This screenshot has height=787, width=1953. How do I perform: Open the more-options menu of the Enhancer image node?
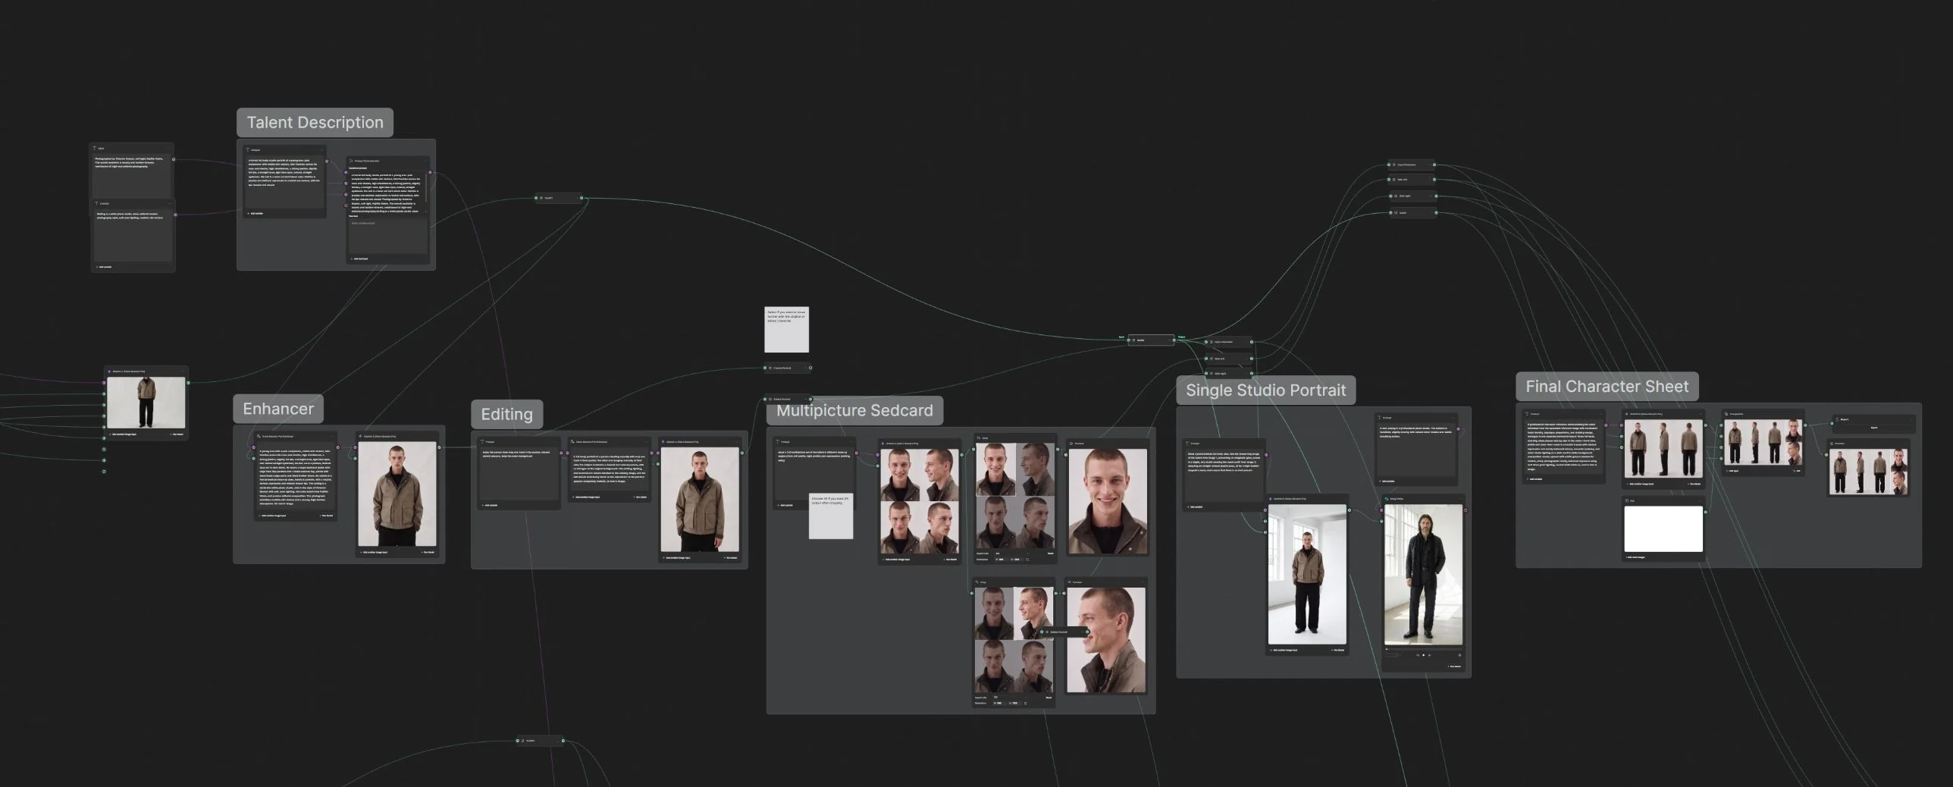434,437
